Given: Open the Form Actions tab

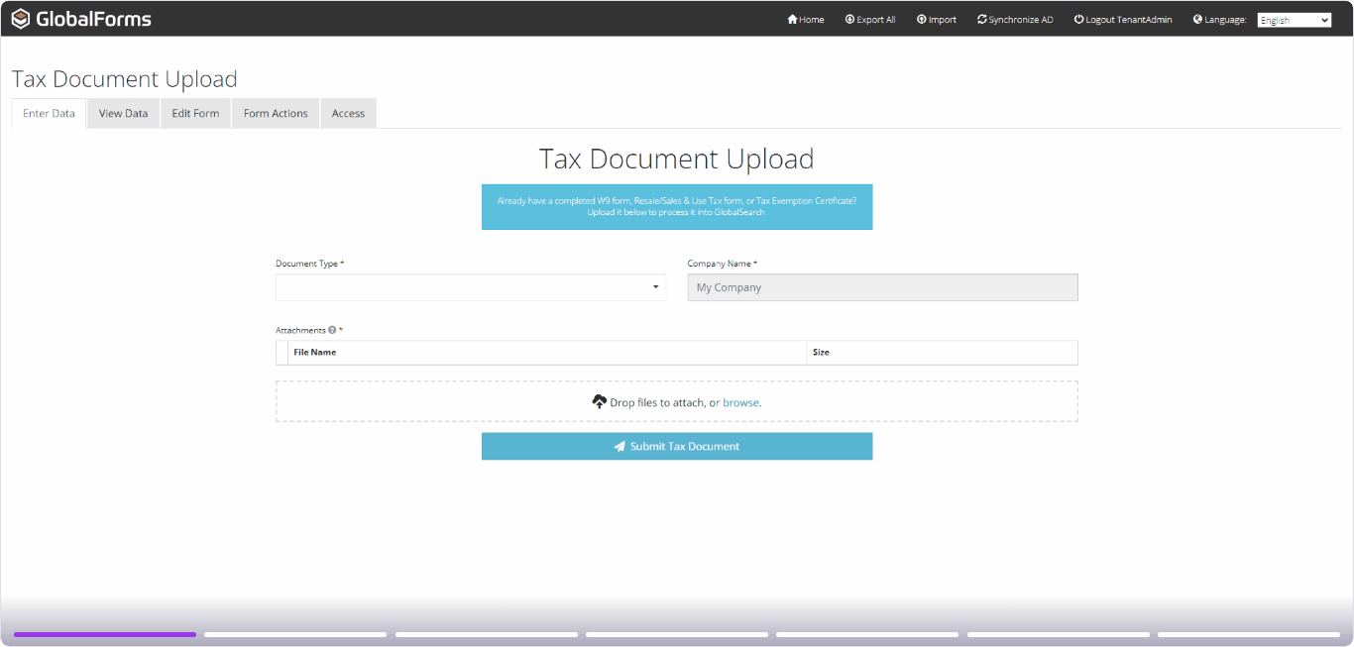Looking at the screenshot, I should click(275, 113).
